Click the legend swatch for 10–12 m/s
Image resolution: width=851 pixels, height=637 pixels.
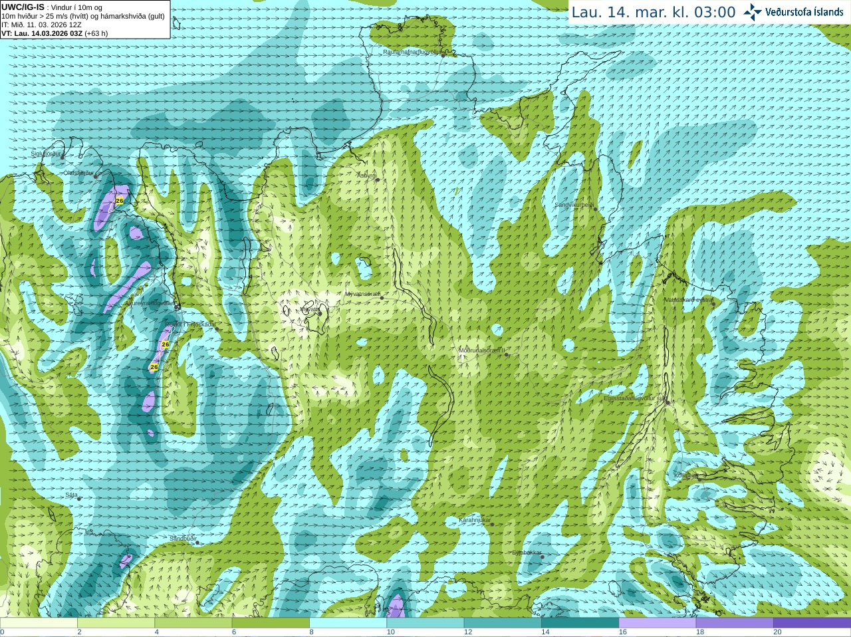pos(425,623)
